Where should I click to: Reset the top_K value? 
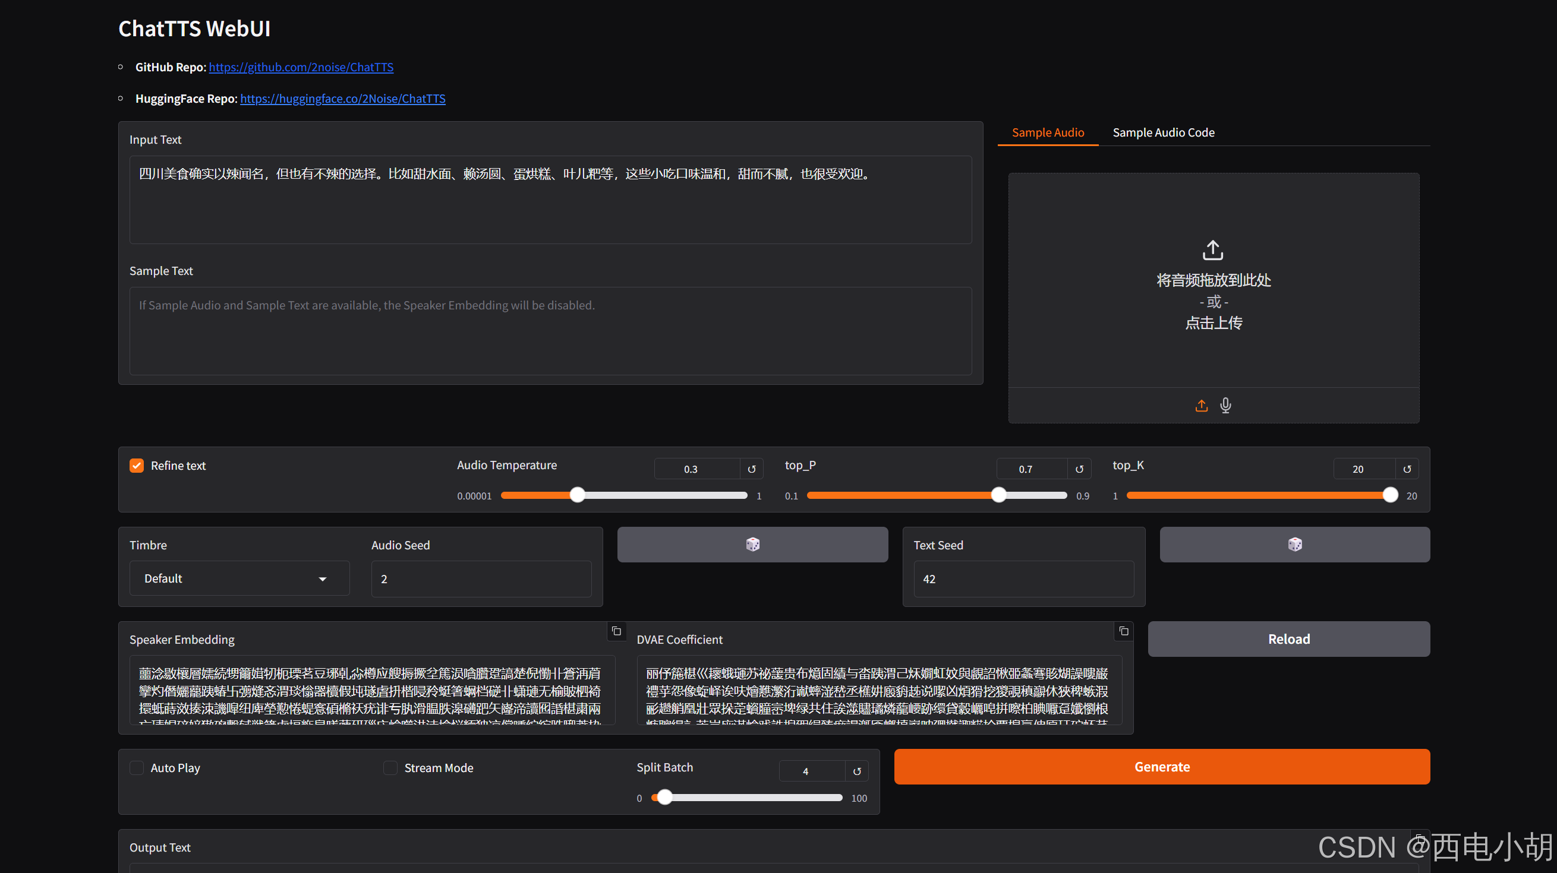click(1407, 468)
